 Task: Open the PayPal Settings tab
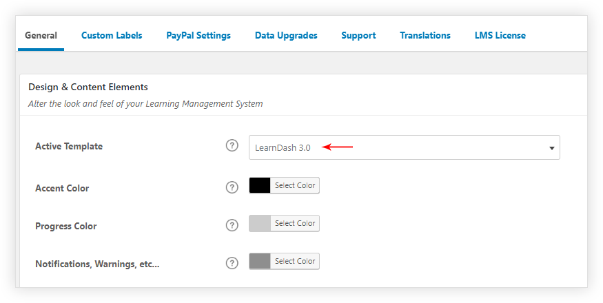coord(198,35)
